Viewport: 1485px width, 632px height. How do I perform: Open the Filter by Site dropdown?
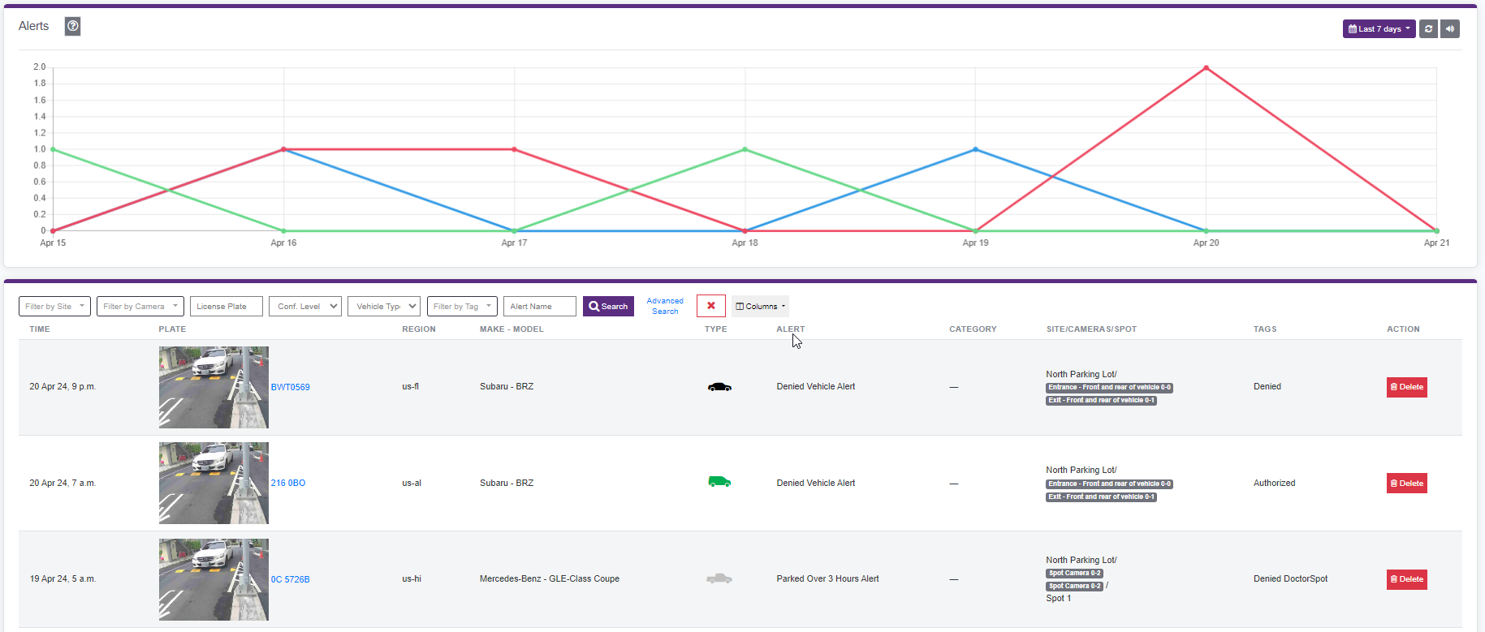(54, 307)
